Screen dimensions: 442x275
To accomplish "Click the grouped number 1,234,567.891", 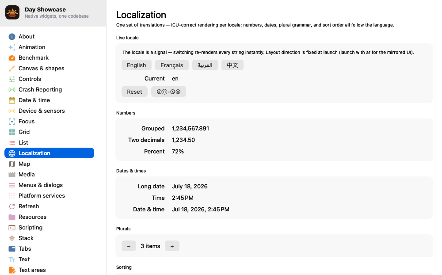I will tap(191, 129).
